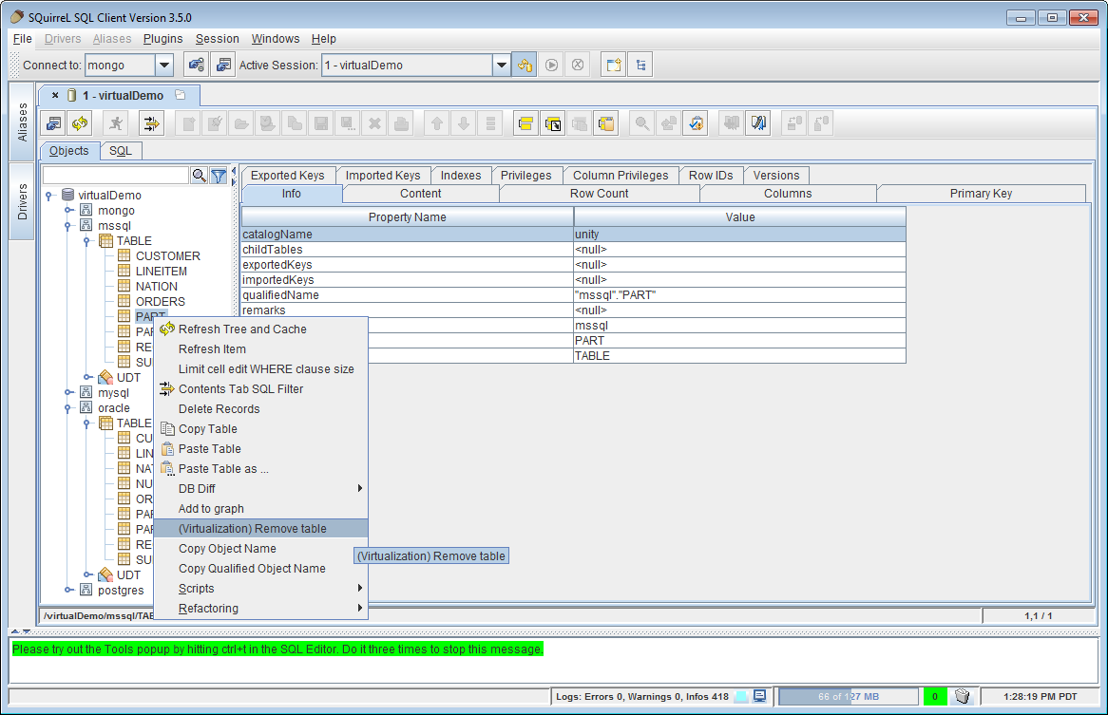
Task: Click the object tree filter funnel icon
Action: pos(219,176)
